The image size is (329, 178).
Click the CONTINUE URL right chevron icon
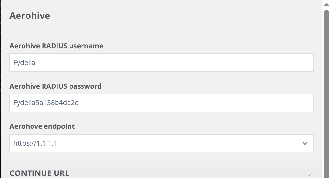(x=310, y=172)
